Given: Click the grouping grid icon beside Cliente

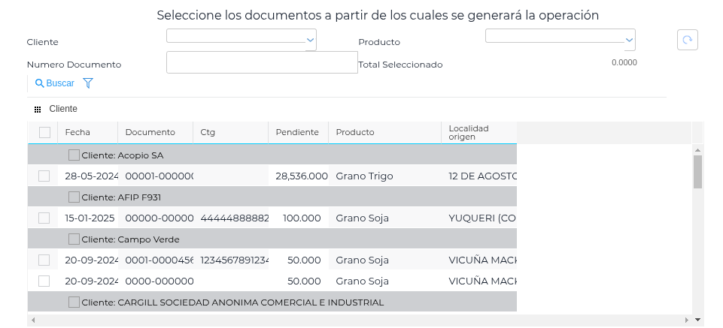Looking at the screenshot, I should pyautogui.click(x=38, y=110).
